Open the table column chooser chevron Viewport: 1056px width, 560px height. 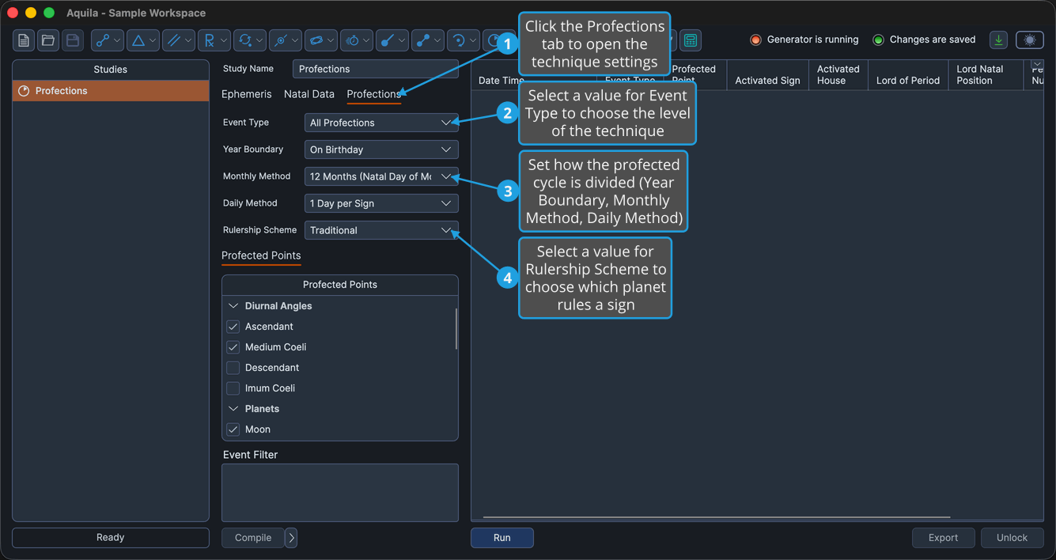click(x=1035, y=64)
